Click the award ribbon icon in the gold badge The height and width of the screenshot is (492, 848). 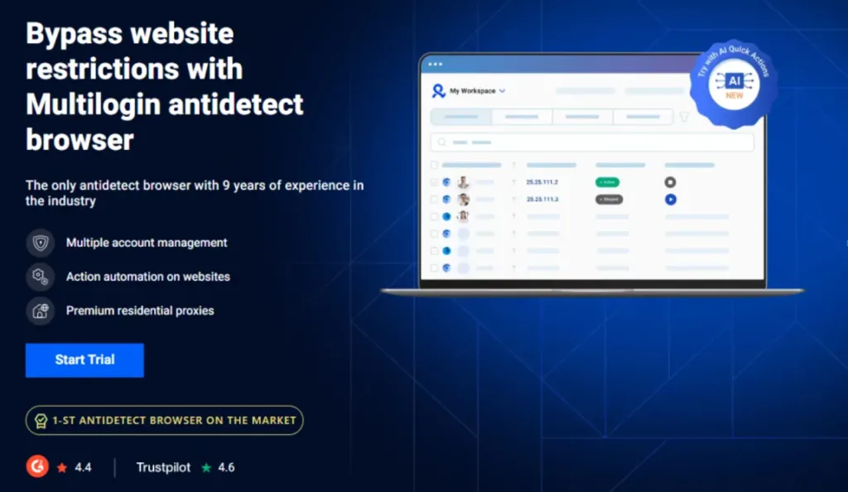click(41, 421)
